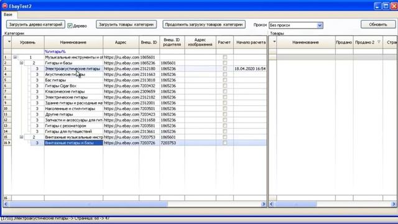
Task: Collapse Музыкальные инструменты tree node
Action: 15,57
